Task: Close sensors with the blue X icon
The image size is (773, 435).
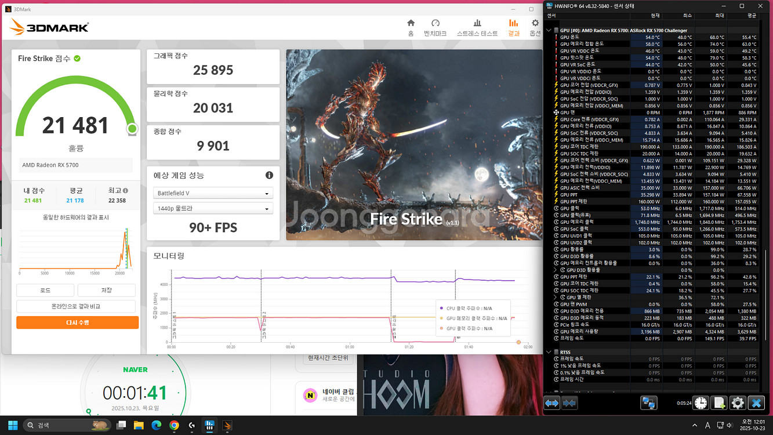Action: click(x=756, y=403)
